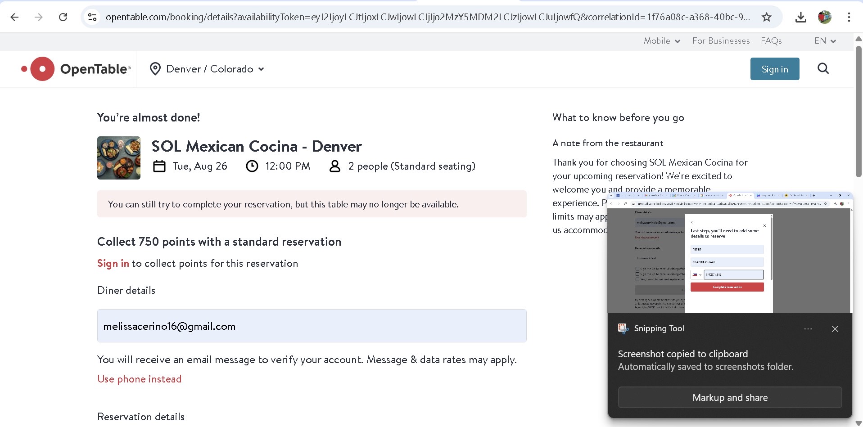Bookmark this page with the star icon
The image size is (863, 427).
(x=767, y=17)
